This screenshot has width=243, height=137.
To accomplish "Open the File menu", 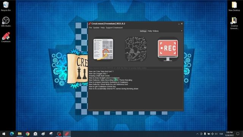I will (x=90, y=28).
